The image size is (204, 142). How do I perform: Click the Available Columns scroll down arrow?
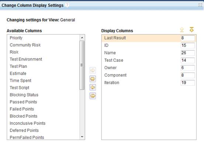[x=82, y=137]
